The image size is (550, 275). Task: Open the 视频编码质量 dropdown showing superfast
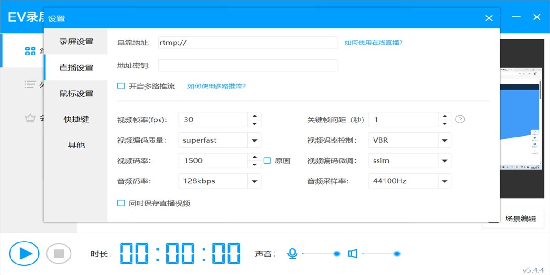(254, 140)
